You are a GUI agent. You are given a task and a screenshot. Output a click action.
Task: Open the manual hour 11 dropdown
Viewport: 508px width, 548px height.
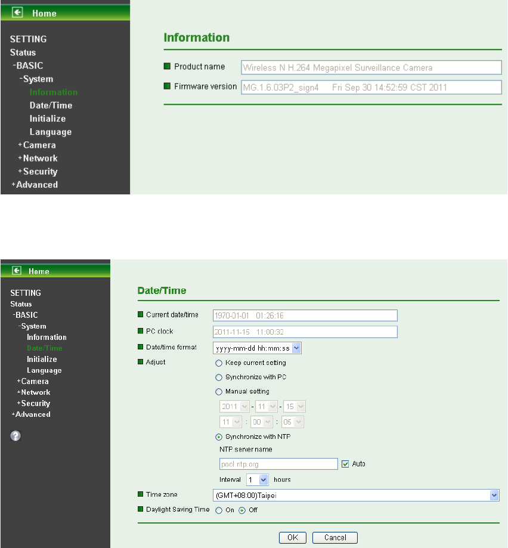tap(231, 422)
